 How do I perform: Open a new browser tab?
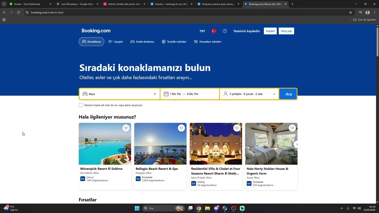click(x=293, y=4)
